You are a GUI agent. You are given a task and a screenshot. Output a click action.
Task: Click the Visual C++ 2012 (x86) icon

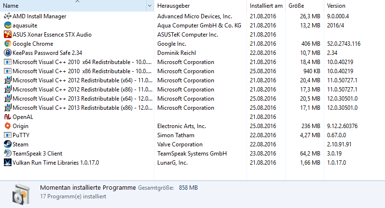pos(8,90)
